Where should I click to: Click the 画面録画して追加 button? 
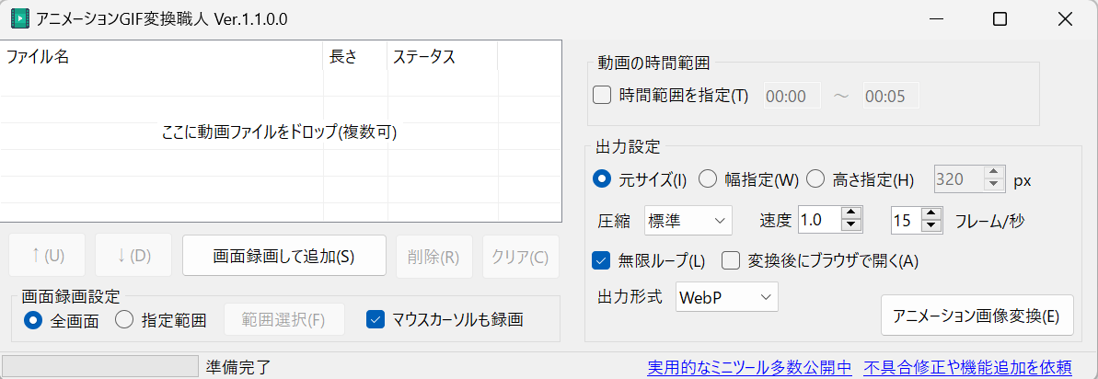(283, 256)
